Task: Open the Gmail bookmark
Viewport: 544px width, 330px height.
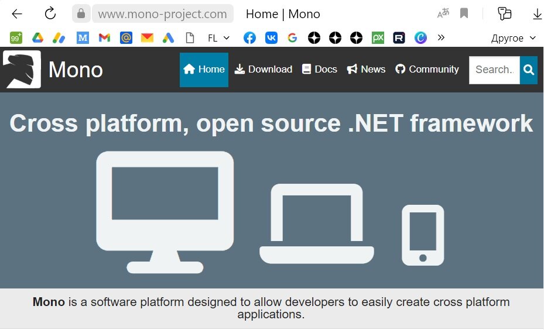Action: pos(104,38)
